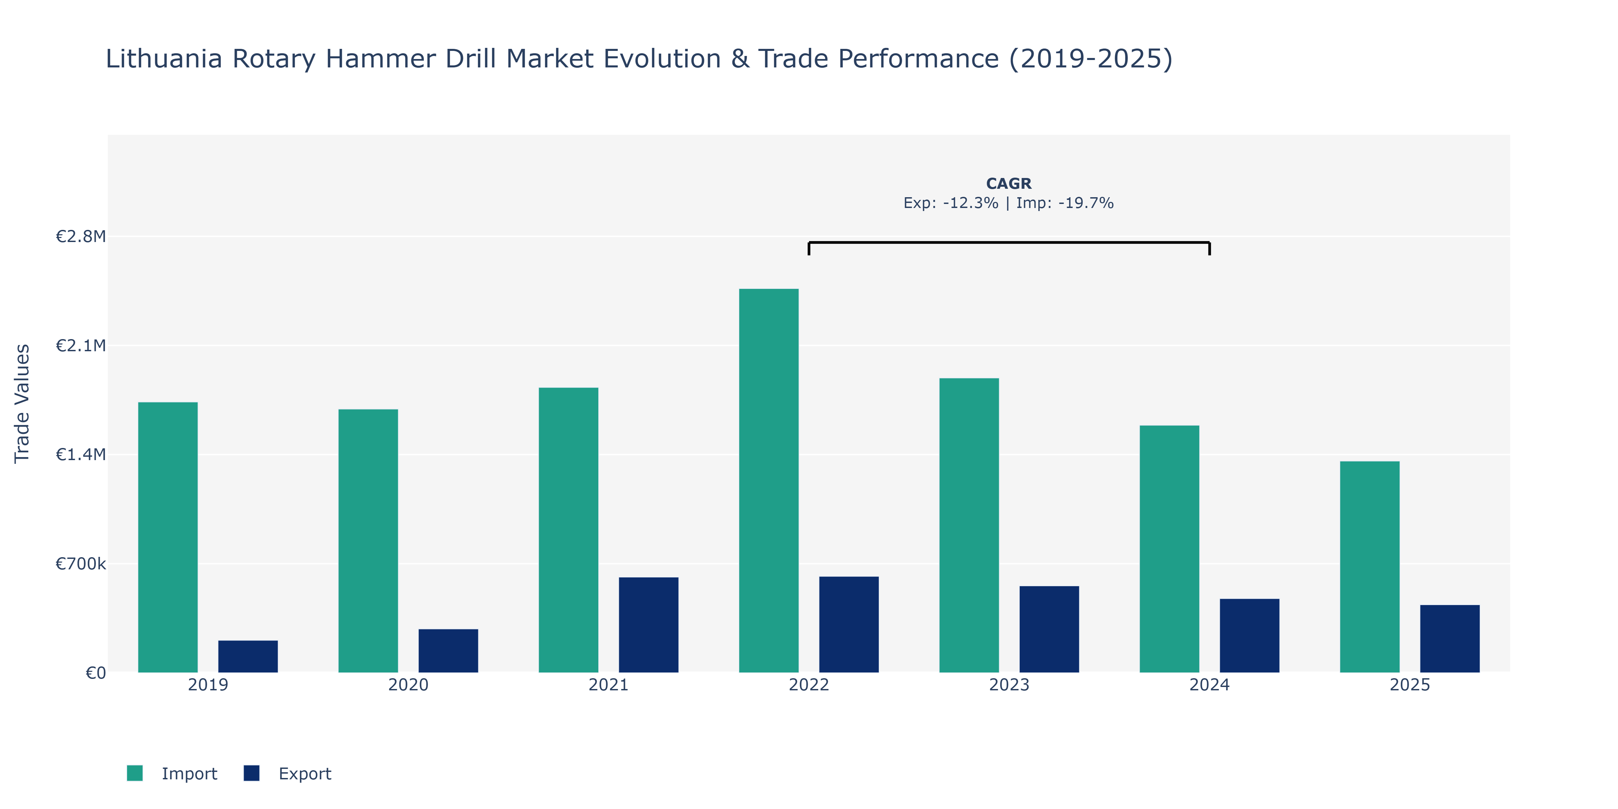Click the 2022 x-axis label
The width and height of the screenshot is (1618, 809).
809,685
